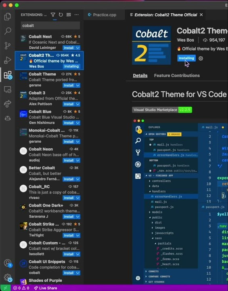Install the Cobalt Next extension
The height and width of the screenshot is (291, 228).
[x=69, y=48]
